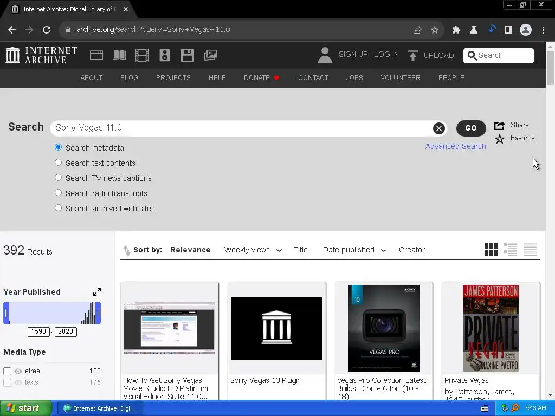Sort results by Title
The image size is (555, 416).
tap(301, 250)
